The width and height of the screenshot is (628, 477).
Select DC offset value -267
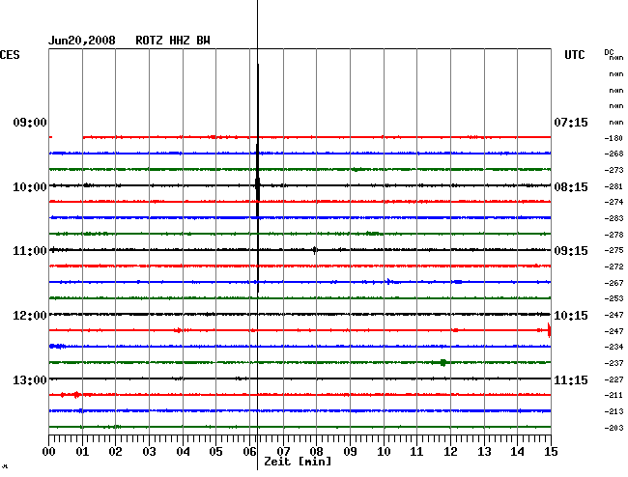pyautogui.click(x=614, y=283)
